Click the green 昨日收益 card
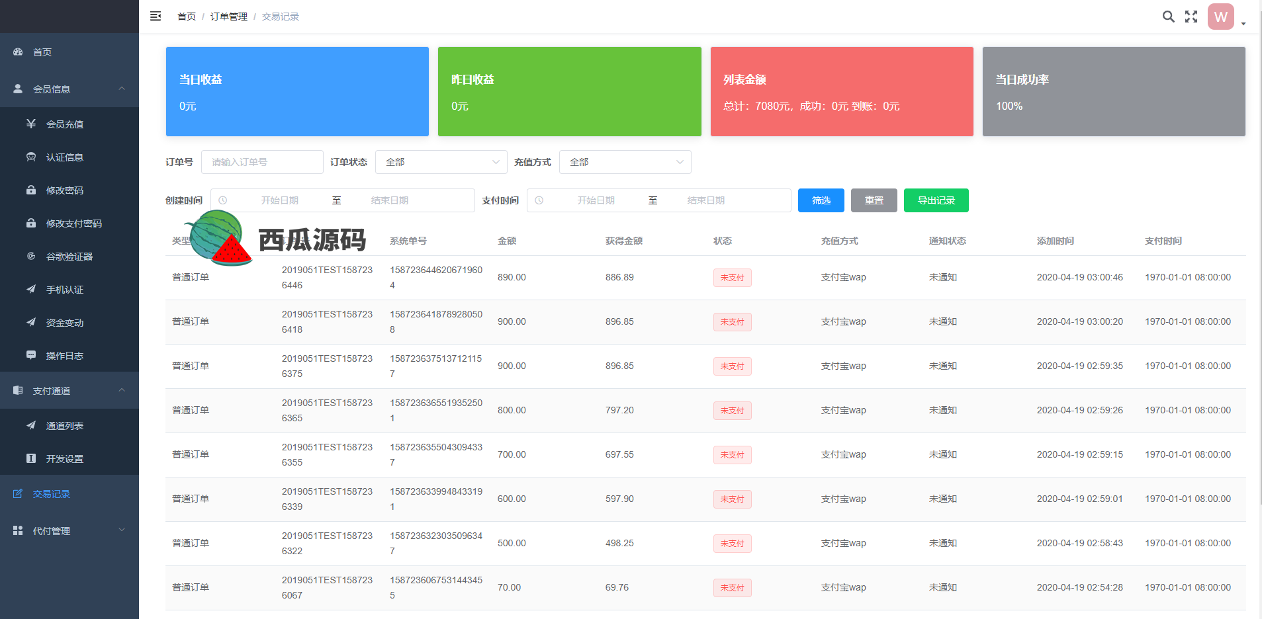 (570, 91)
